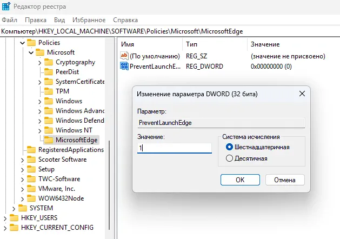Click the 0x00000000 (0) value cell

point(271,67)
